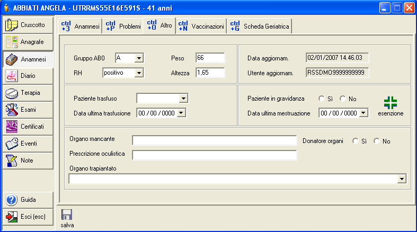Open the Cruscotto sidebar section
This screenshot has width=417, height=232.
click(x=28, y=25)
